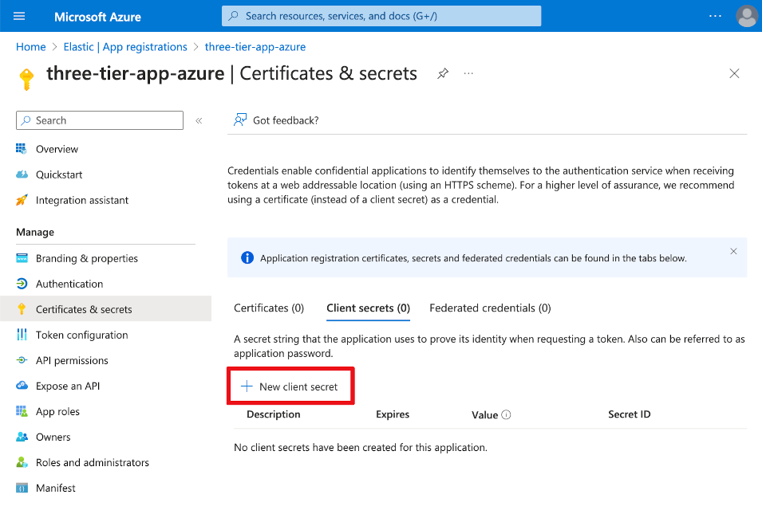Open the top bar ellipsis menu
This screenshot has height=506, width=762.
tap(715, 16)
